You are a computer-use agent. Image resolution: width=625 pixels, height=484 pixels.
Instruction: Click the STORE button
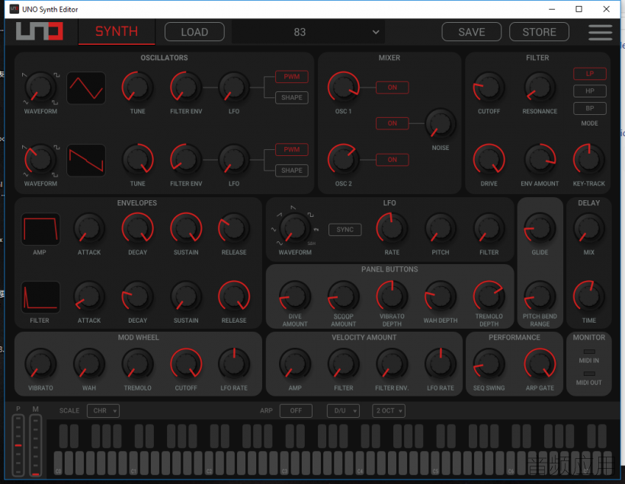pyautogui.click(x=539, y=32)
